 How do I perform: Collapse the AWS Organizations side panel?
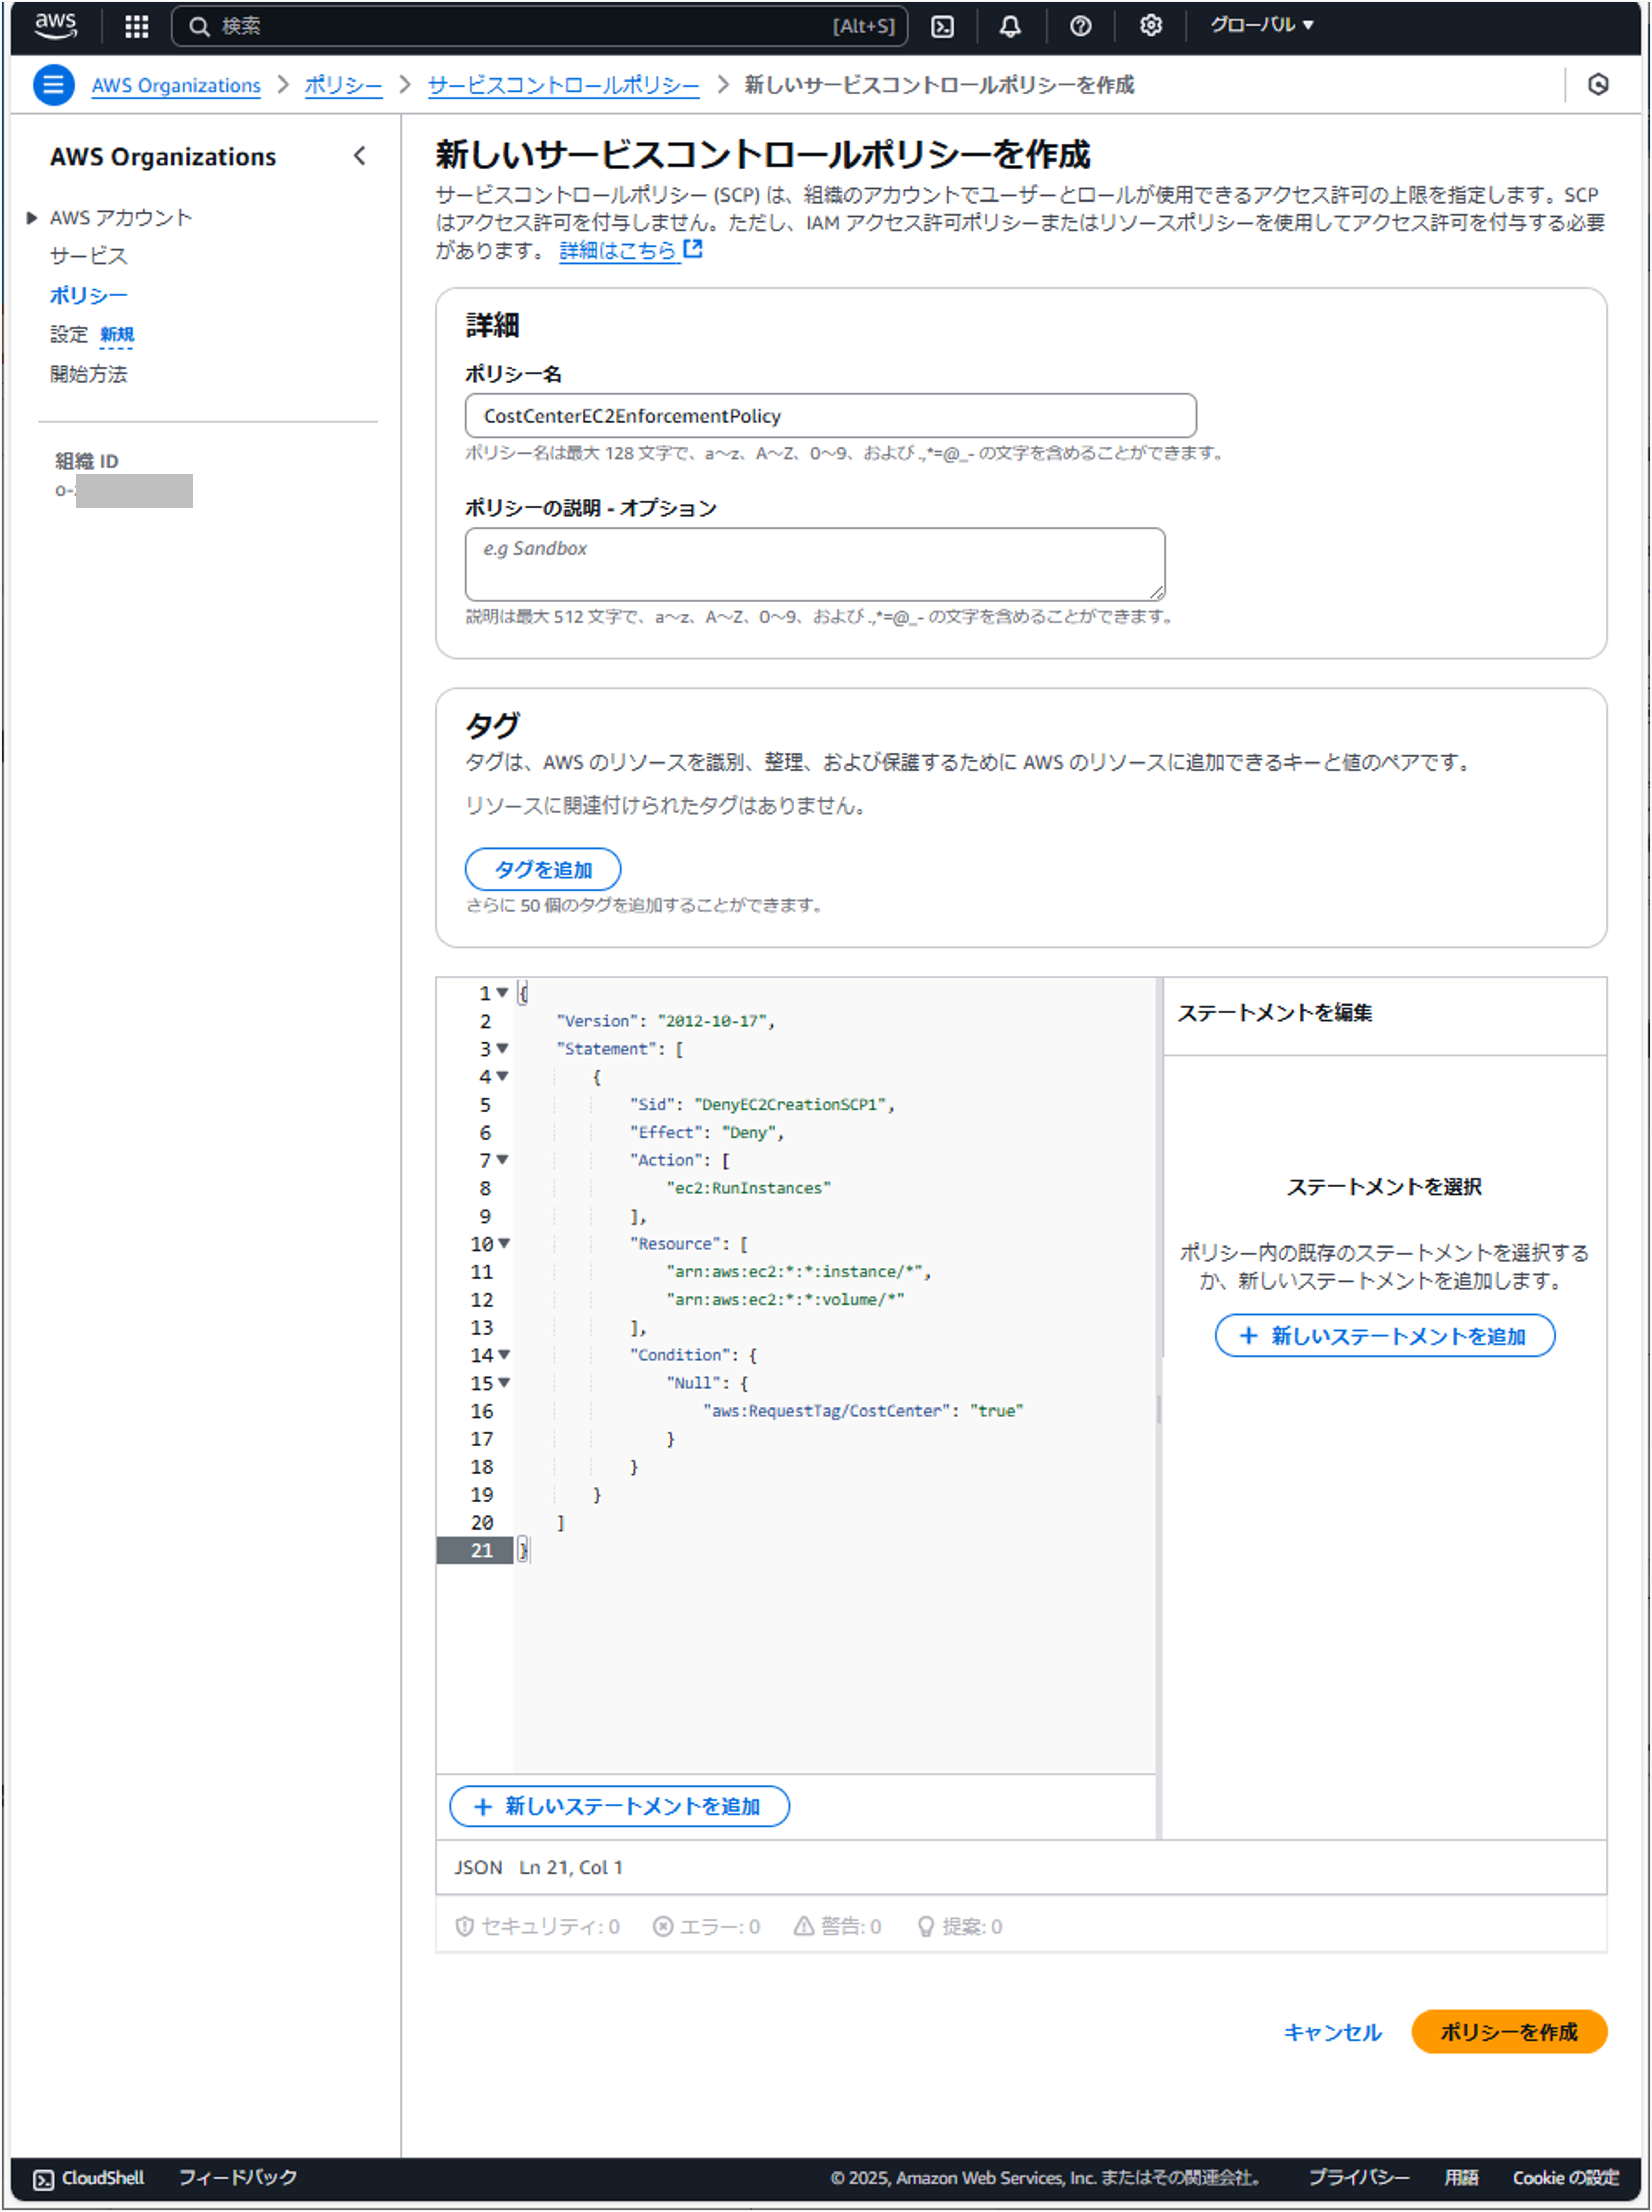pos(360,156)
